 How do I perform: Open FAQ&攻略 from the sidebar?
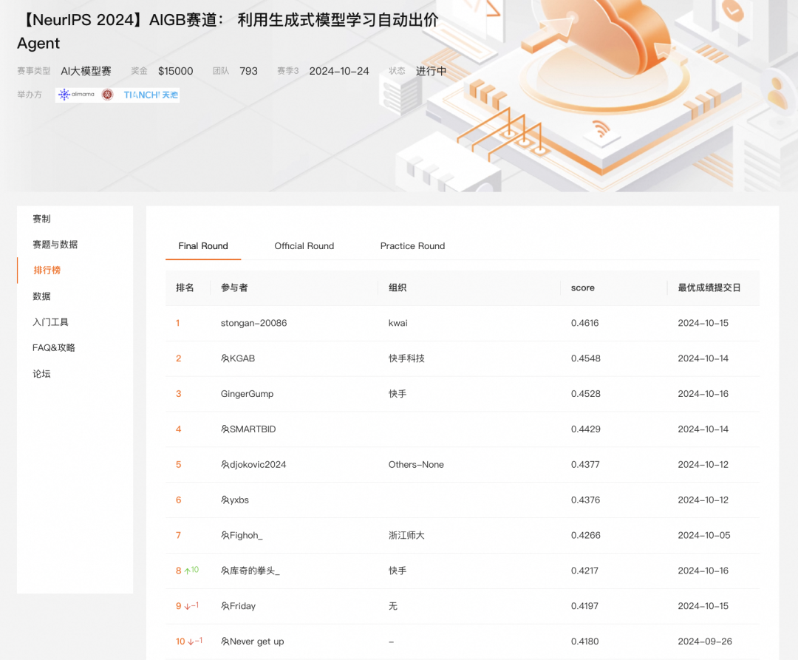54,347
